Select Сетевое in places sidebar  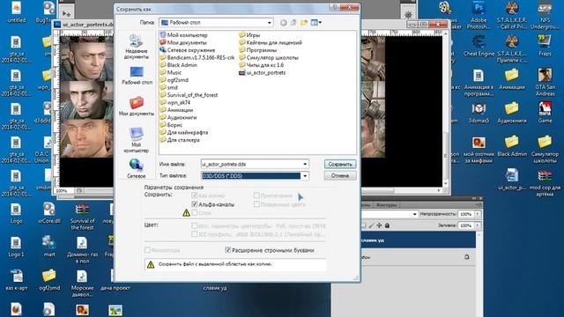137,168
